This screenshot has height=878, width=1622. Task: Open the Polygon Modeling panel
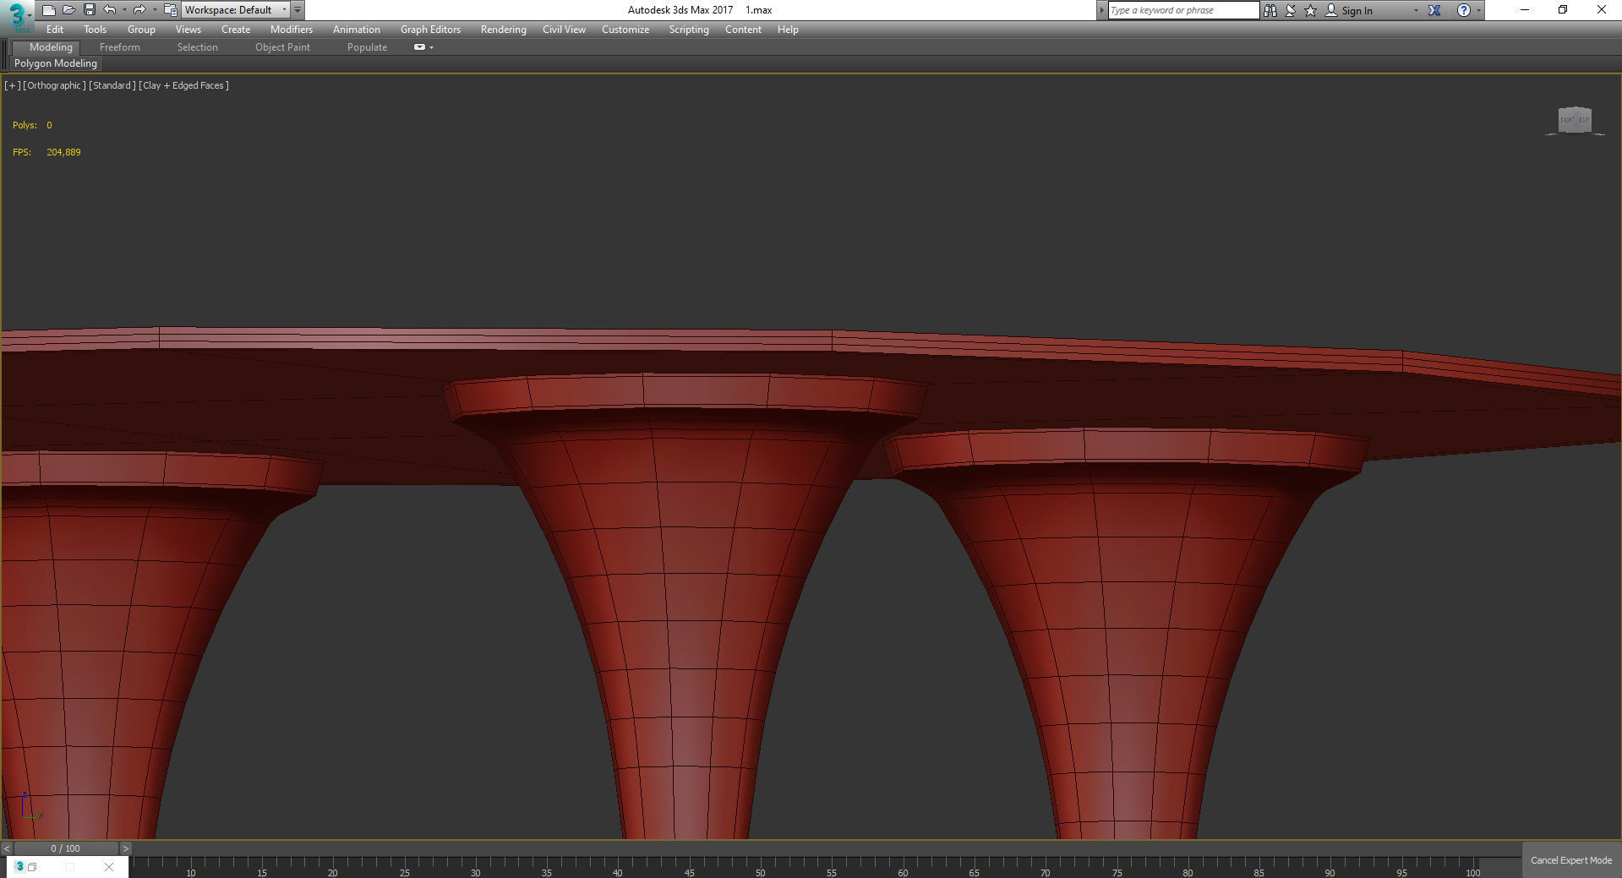56,63
